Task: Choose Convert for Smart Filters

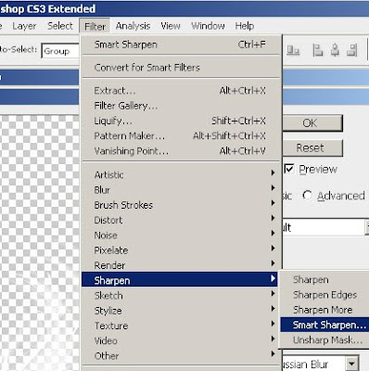Action: click(180, 68)
